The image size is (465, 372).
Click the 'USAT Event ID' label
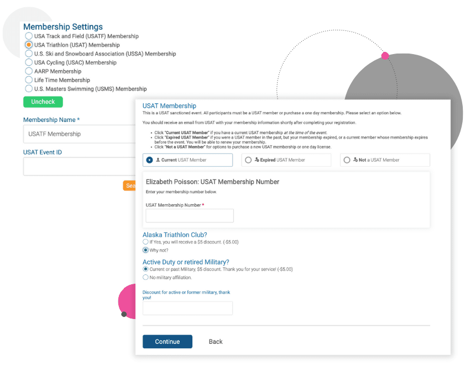(x=43, y=152)
